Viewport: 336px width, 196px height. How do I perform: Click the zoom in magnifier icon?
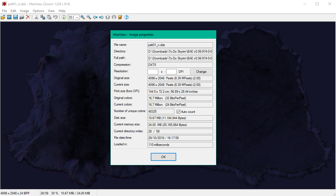[83, 17]
